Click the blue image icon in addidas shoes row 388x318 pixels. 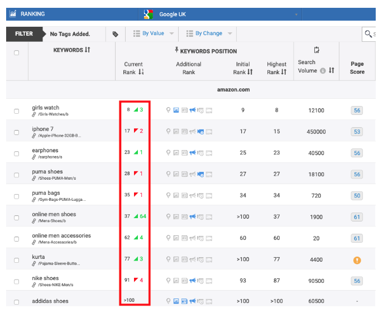point(176,301)
